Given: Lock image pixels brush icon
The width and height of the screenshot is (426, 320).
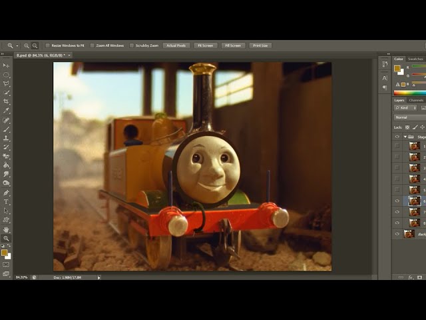Looking at the screenshot, I should pos(415,127).
